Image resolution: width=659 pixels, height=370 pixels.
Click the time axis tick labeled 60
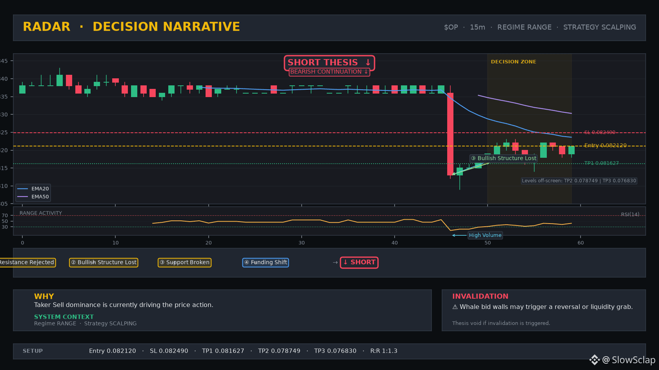click(x=581, y=243)
